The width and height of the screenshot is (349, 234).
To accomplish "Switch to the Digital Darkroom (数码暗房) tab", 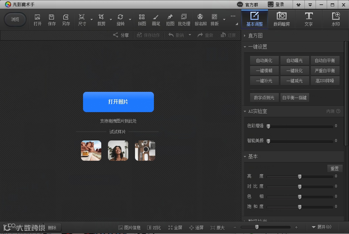I will [281, 19].
